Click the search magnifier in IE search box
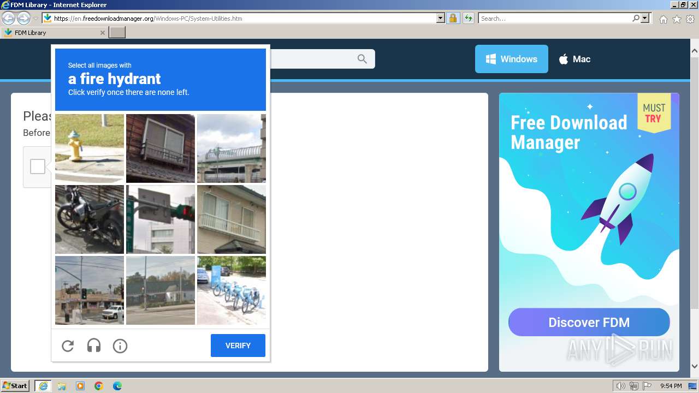Screen dimensions: 699x393 636,18
